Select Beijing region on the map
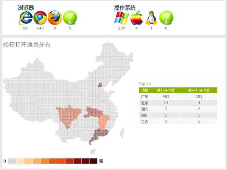The width and height of the screenshot is (227, 170). 100,85
